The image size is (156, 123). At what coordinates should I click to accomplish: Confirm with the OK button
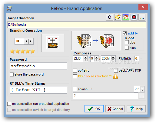[94, 109]
